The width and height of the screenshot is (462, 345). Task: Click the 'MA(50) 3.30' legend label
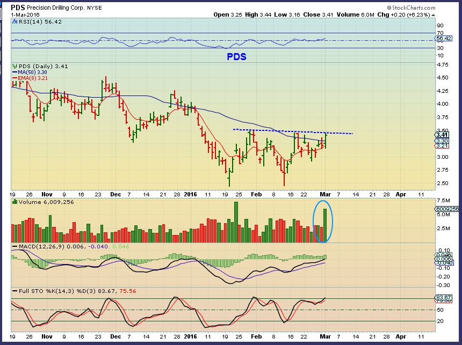(32, 72)
